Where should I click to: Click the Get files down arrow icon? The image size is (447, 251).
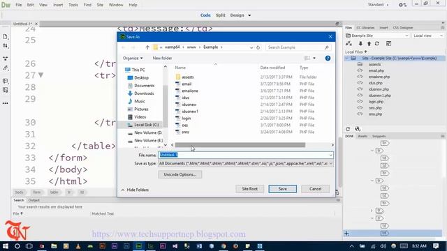tap(360, 43)
